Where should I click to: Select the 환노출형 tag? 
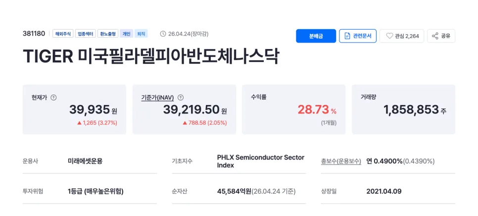pyautogui.click(x=108, y=34)
